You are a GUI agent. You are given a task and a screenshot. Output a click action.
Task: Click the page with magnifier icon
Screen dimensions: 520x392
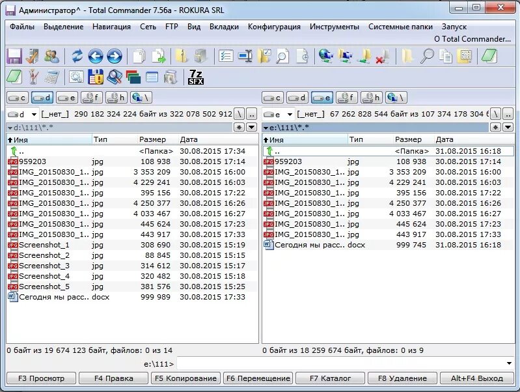tap(282, 56)
